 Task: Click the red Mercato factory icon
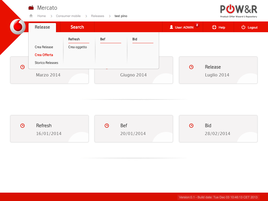click(31, 8)
